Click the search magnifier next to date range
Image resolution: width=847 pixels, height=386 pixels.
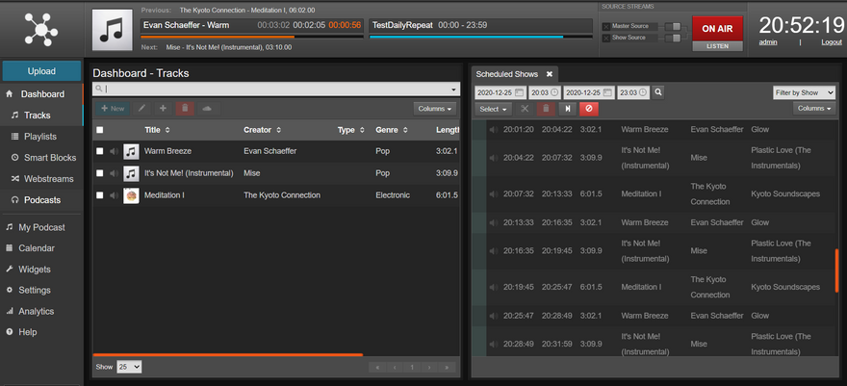pos(658,92)
